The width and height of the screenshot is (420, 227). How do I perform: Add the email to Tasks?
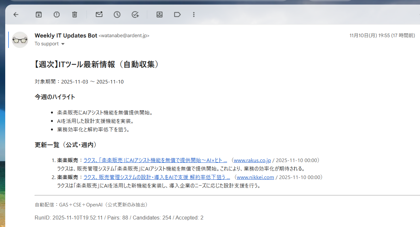(x=135, y=14)
